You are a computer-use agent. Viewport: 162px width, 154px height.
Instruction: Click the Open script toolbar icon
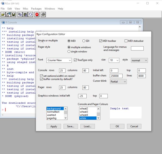pyautogui.click(x=3, y=14)
